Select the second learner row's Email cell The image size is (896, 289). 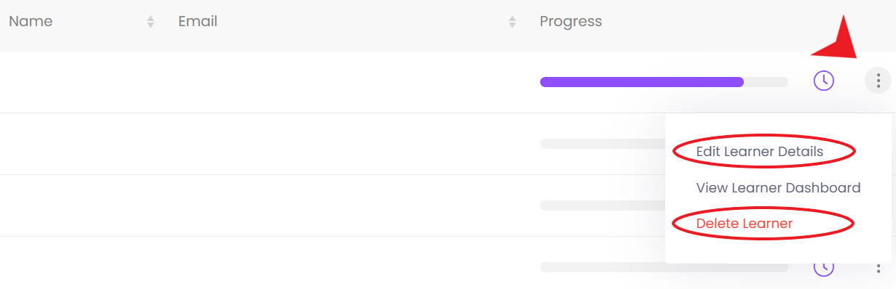click(350, 144)
